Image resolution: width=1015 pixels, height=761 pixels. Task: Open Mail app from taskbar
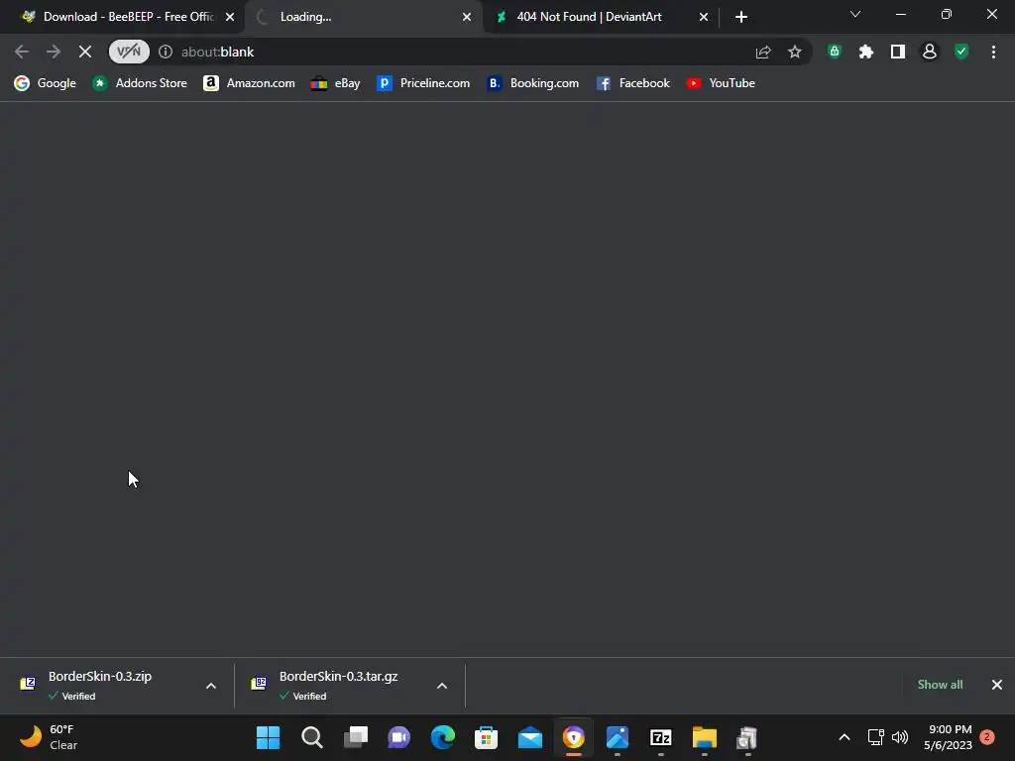[529, 737]
